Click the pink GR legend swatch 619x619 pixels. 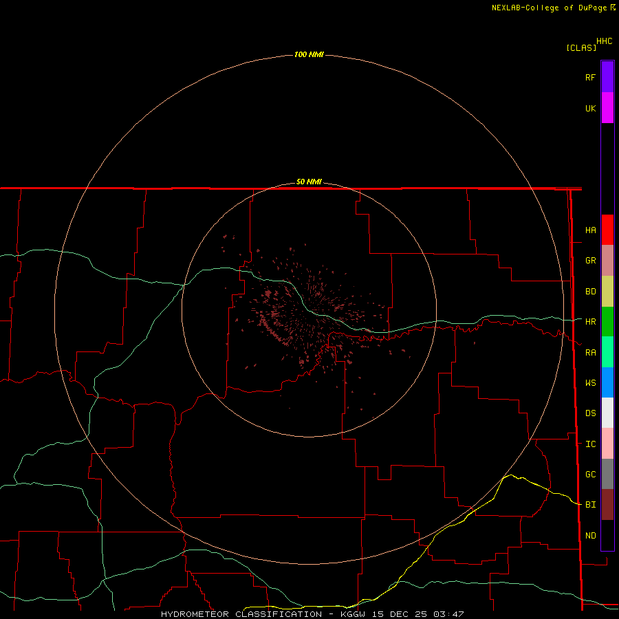coord(607,261)
